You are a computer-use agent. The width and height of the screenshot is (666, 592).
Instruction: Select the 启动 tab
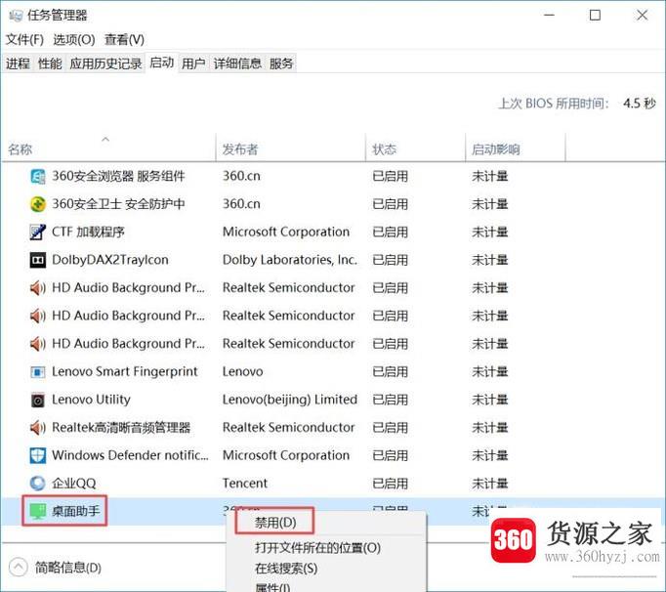(162, 63)
